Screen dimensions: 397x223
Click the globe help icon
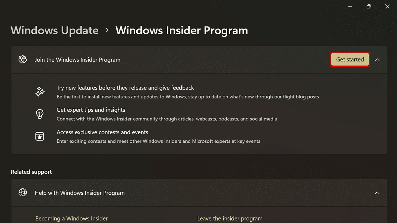[22, 193]
